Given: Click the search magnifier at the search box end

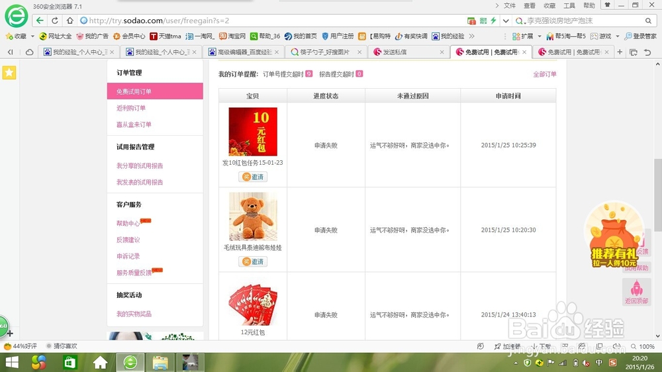Looking at the screenshot, I should [648, 21].
